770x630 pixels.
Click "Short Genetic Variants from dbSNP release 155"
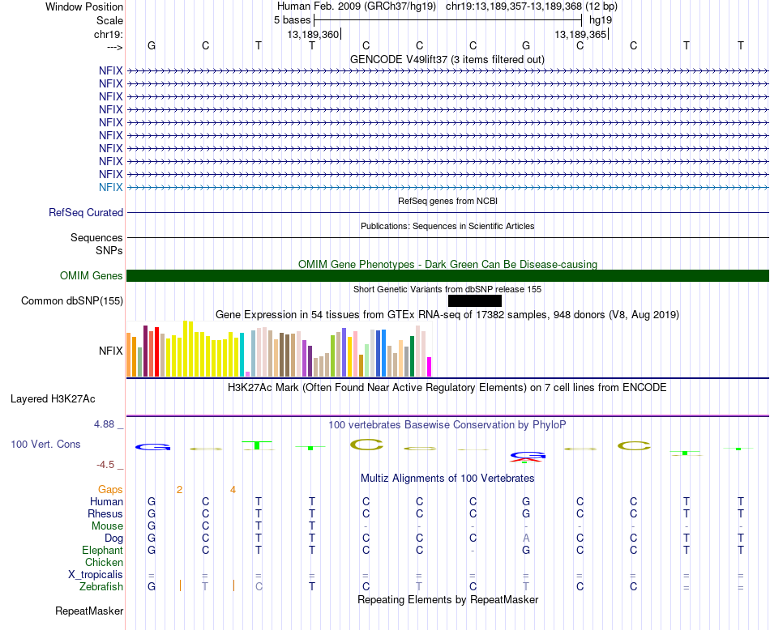[447, 289]
